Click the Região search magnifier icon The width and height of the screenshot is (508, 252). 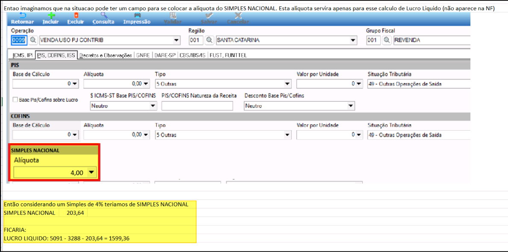[210, 41]
